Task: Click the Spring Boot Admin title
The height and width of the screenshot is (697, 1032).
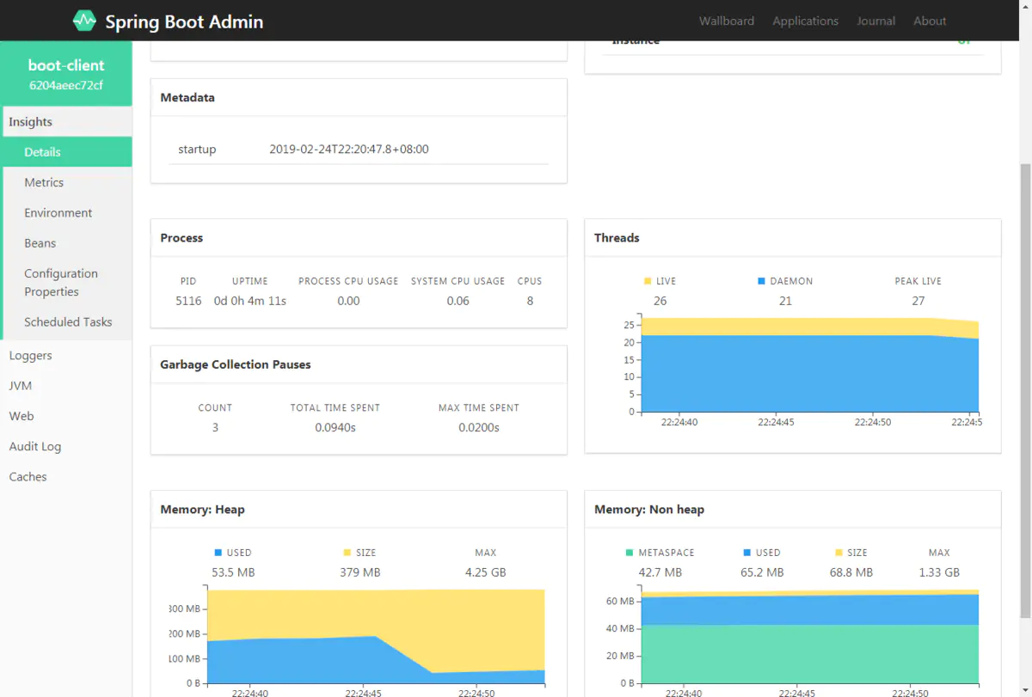Action: (184, 21)
